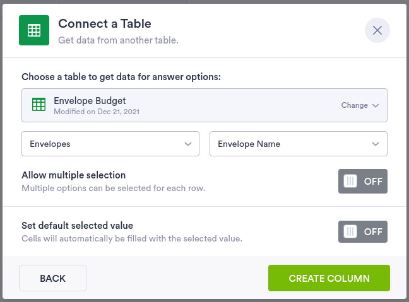Click the green Connect a Table header icon

pos(34,30)
